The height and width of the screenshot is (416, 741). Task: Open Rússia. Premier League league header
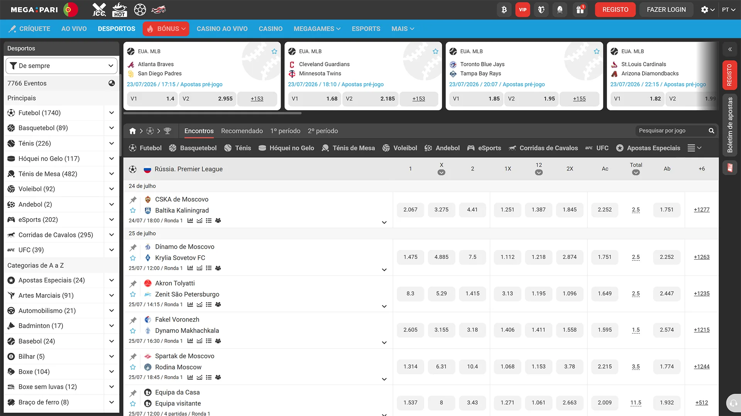tap(188, 169)
